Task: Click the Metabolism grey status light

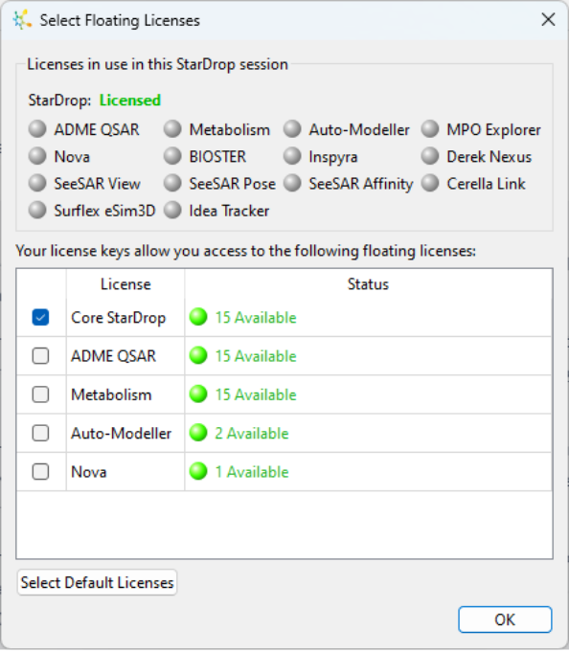Action: coord(172,129)
